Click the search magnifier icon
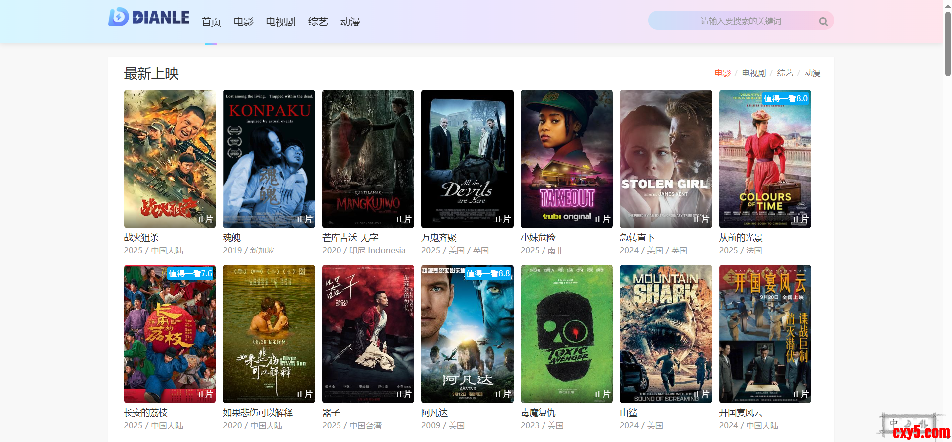 [823, 21]
